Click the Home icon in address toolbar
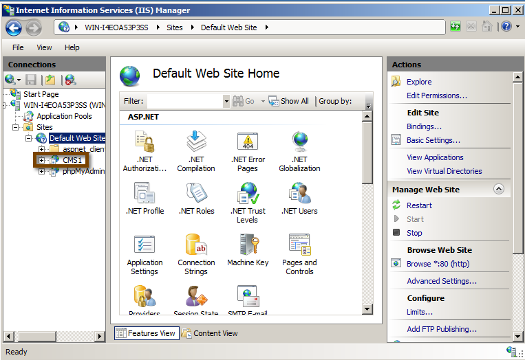This screenshot has height=360, width=525. click(x=487, y=26)
